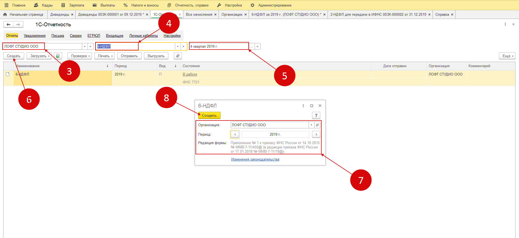
Task: Click the paperclip attachments icon
Action: pyautogui.click(x=178, y=56)
